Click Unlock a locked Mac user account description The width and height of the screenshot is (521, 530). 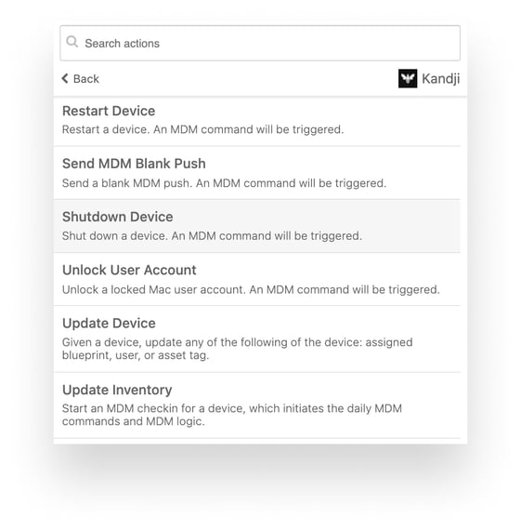tap(251, 290)
